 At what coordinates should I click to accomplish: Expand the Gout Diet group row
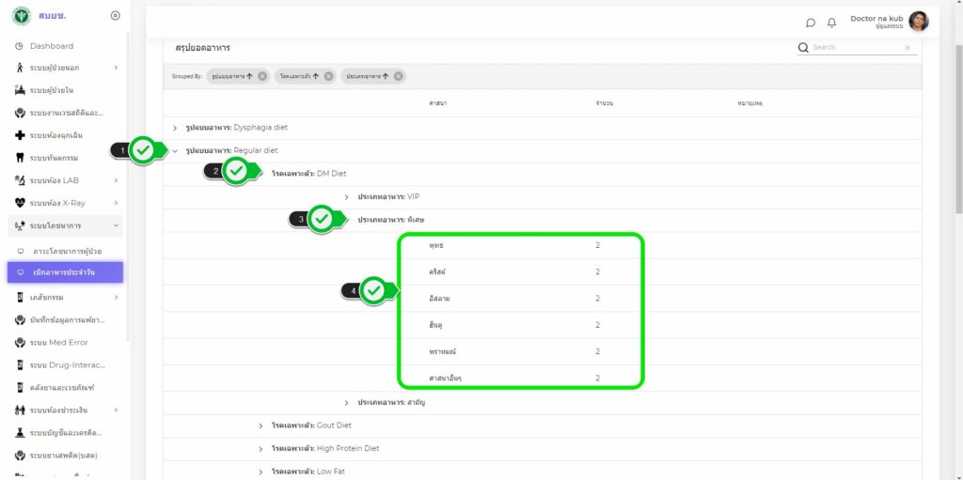(x=260, y=426)
